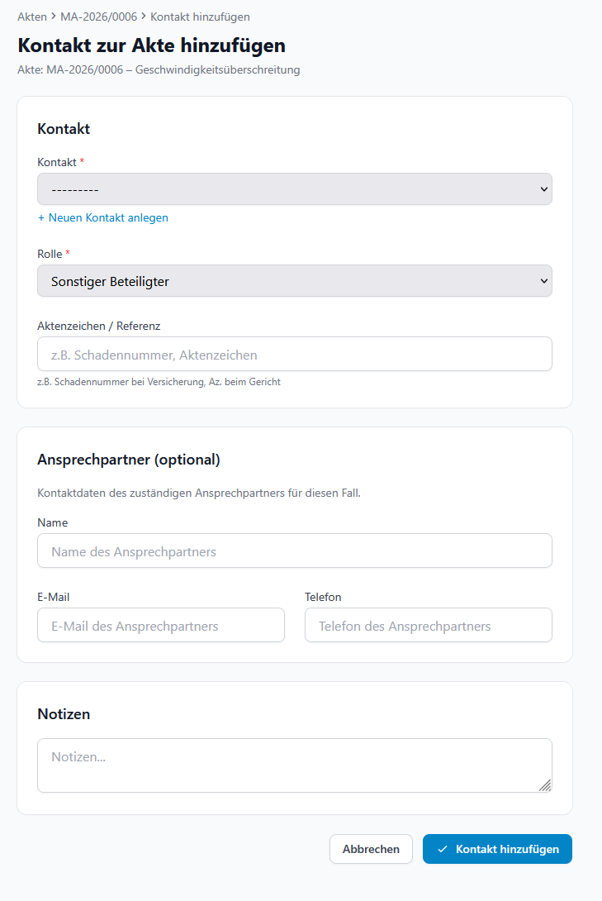Go to Akten in the breadcrumb
Viewport: 602px width, 901px height.
pyautogui.click(x=32, y=17)
